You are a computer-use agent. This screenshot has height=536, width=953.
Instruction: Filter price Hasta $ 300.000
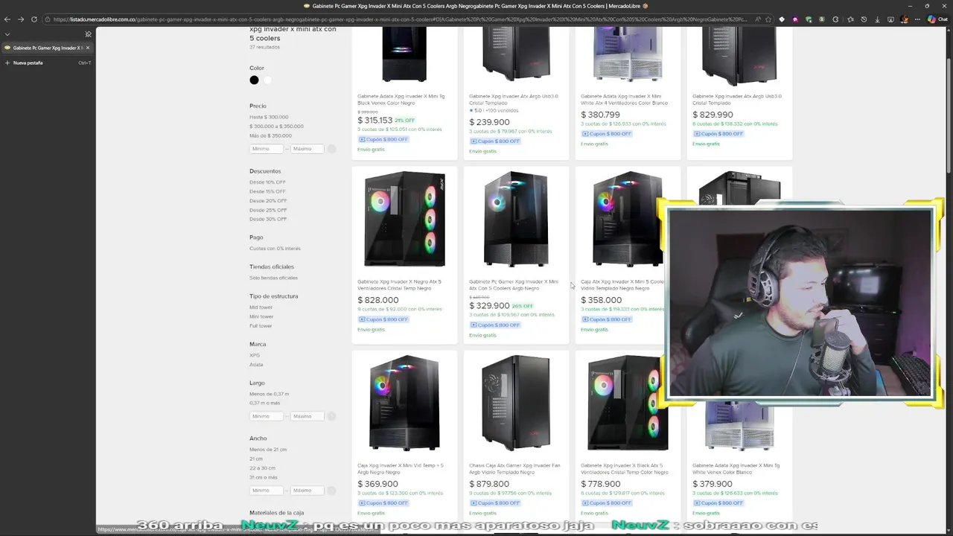click(x=269, y=117)
